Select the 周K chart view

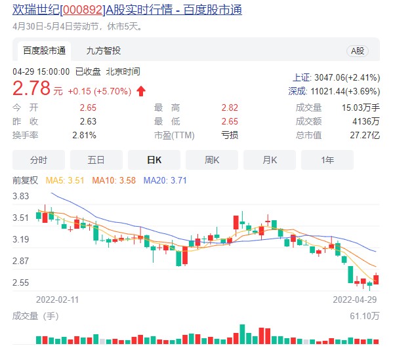click(x=212, y=160)
